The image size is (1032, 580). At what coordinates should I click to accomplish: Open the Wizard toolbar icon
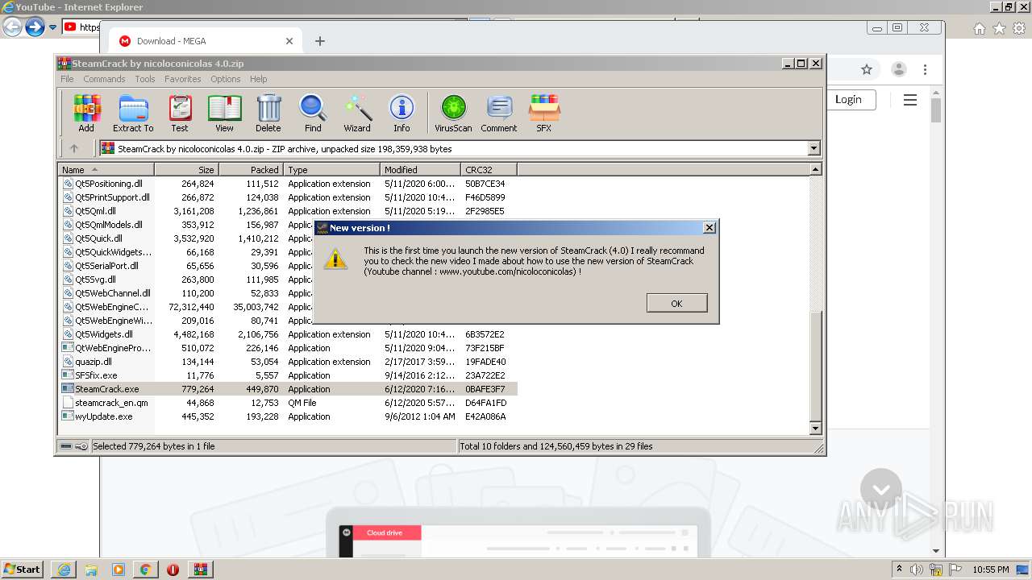(x=357, y=113)
